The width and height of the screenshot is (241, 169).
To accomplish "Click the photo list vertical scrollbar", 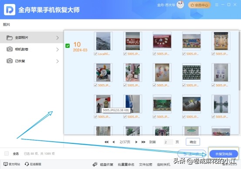I will pyautogui.click(x=240, y=61).
